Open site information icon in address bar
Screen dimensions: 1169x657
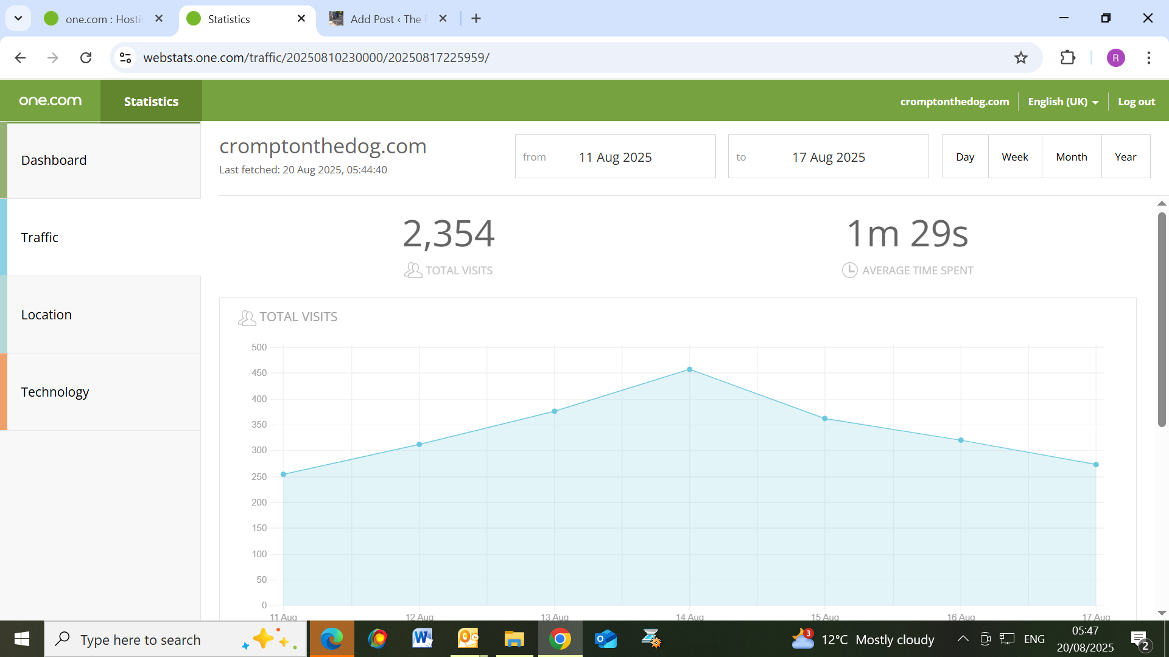[x=125, y=58]
